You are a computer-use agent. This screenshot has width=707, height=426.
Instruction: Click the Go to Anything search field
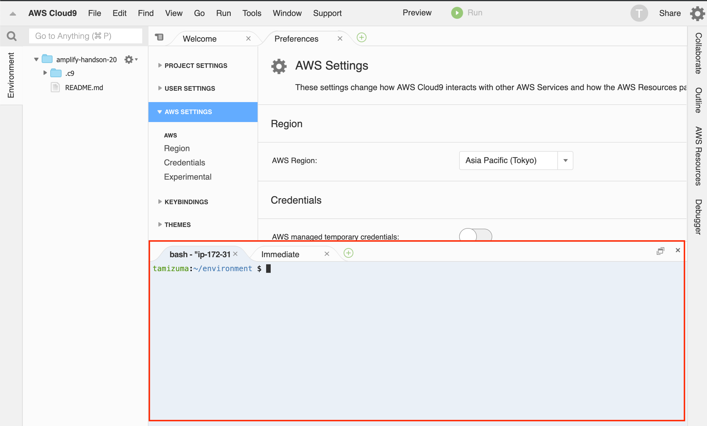point(85,36)
